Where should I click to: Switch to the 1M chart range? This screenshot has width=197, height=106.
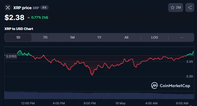tap(72, 37)
